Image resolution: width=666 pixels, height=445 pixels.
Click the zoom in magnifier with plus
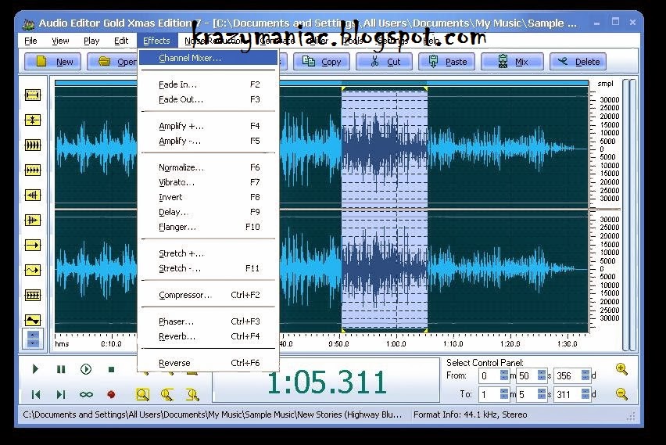click(621, 369)
